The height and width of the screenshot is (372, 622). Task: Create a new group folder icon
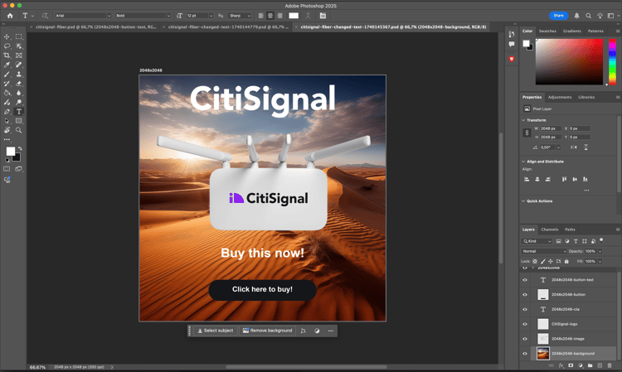(x=590, y=365)
